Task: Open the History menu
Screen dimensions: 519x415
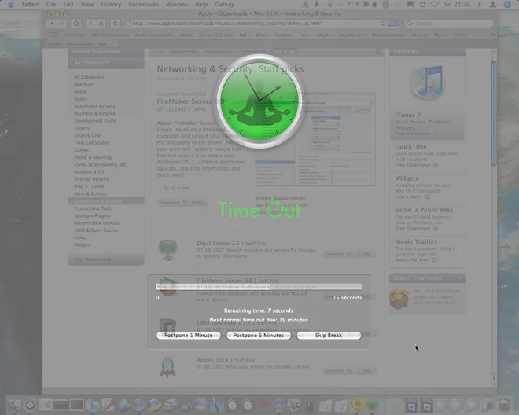Action: (111, 4)
